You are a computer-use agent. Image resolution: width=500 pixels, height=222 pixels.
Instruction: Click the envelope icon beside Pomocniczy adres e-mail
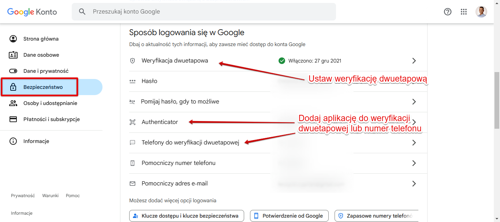(133, 184)
